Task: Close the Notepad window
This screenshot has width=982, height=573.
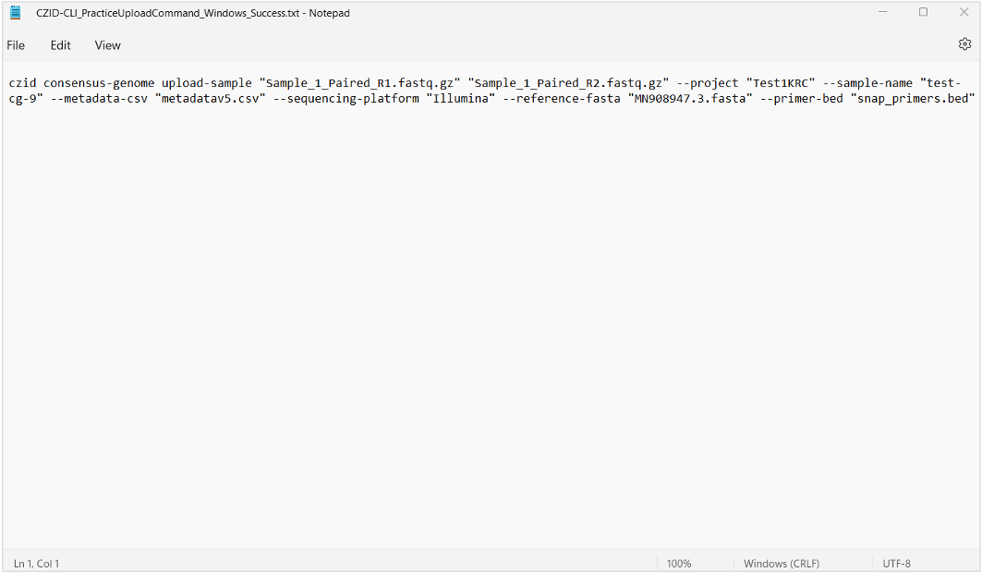Action: tap(964, 12)
